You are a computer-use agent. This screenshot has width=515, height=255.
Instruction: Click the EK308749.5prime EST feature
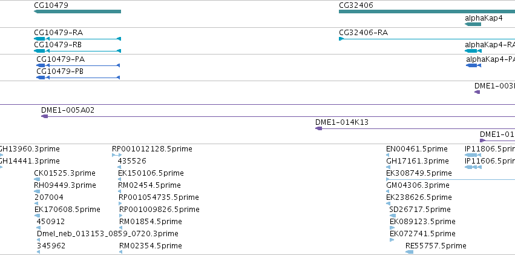point(451,179)
